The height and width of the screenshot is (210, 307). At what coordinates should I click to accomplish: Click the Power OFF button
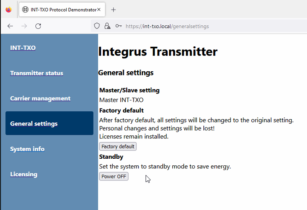(x=114, y=176)
